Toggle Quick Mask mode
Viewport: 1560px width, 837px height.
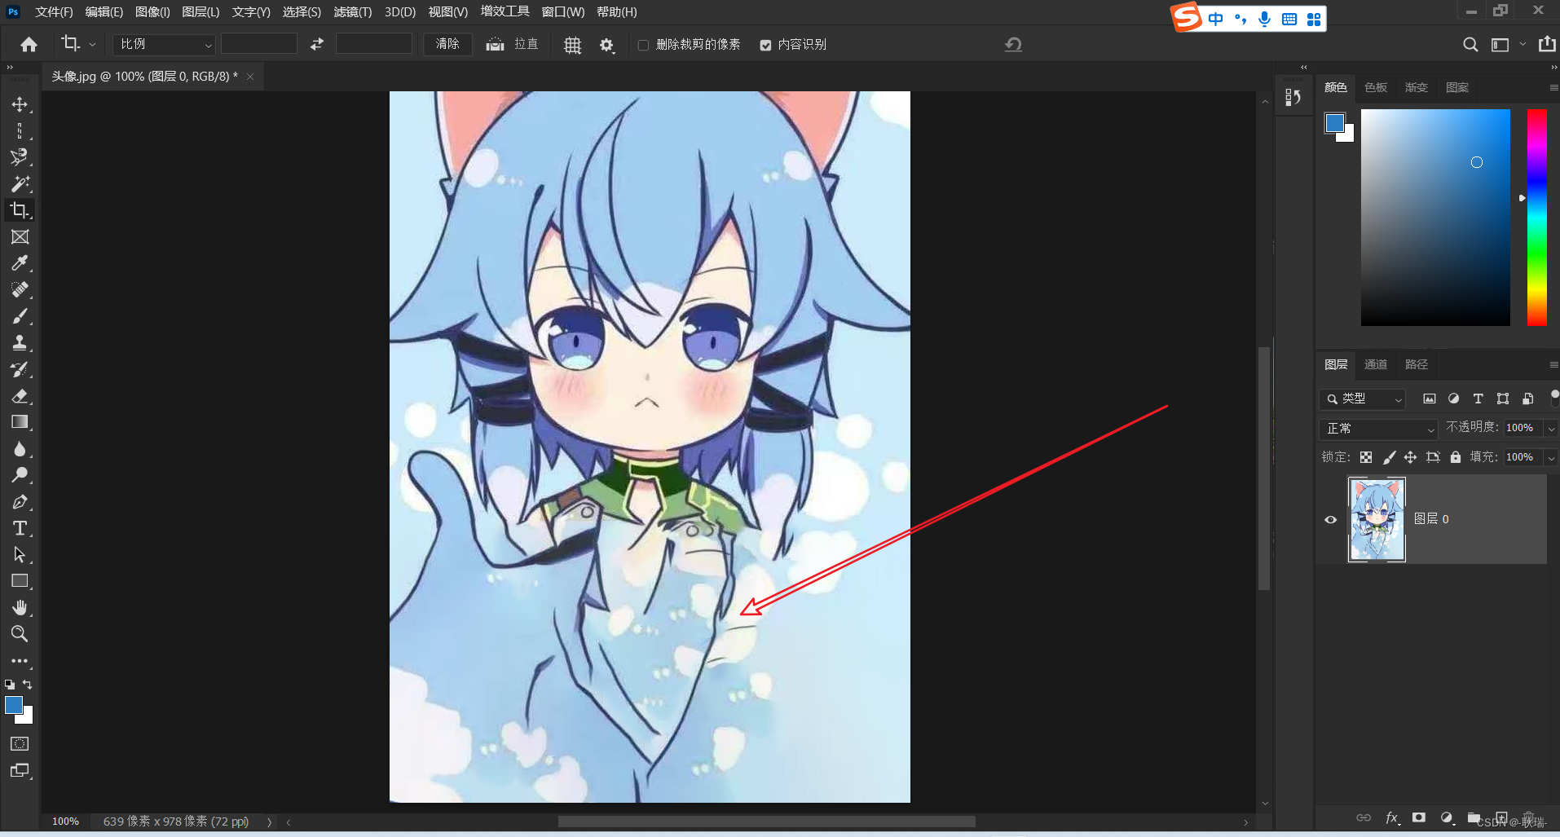coord(20,744)
